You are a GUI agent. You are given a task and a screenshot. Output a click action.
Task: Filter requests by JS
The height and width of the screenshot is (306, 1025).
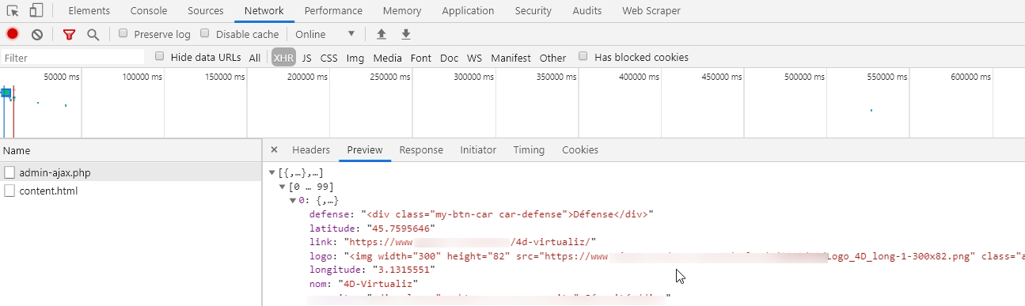tap(306, 58)
